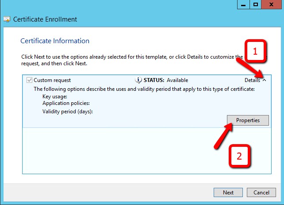The height and width of the screenshot is (205, 284).
Task: Click the Key usage label
Action: pyautogui.click(x=54, y=96)
